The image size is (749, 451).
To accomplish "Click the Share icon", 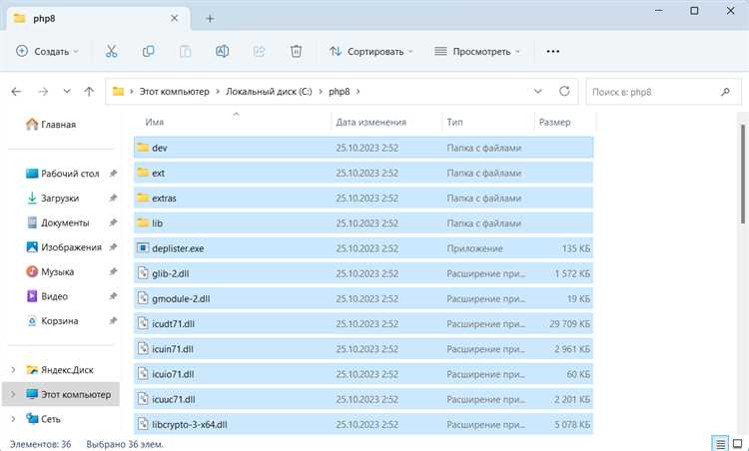I will tap(259, 51).
